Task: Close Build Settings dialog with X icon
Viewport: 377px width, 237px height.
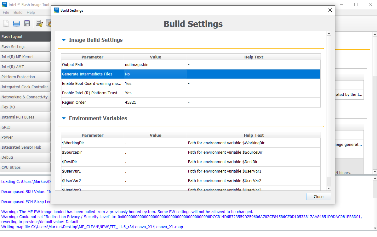Action: click(x=330, y=10)
